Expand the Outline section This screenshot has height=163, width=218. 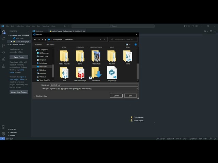click(x=8, y=129)
